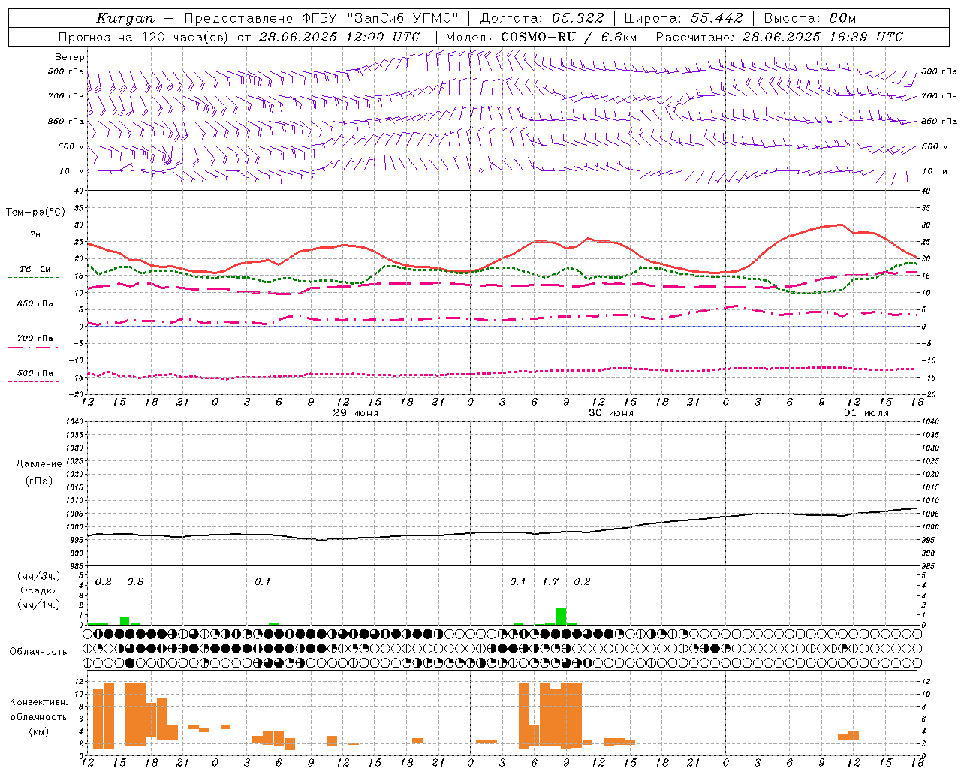Click the longitude value Долгота: 65.322
This screenshot has height=769, width=961.
542,18
